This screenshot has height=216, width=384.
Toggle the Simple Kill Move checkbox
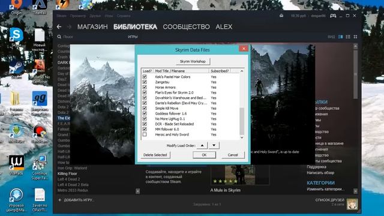145,108
